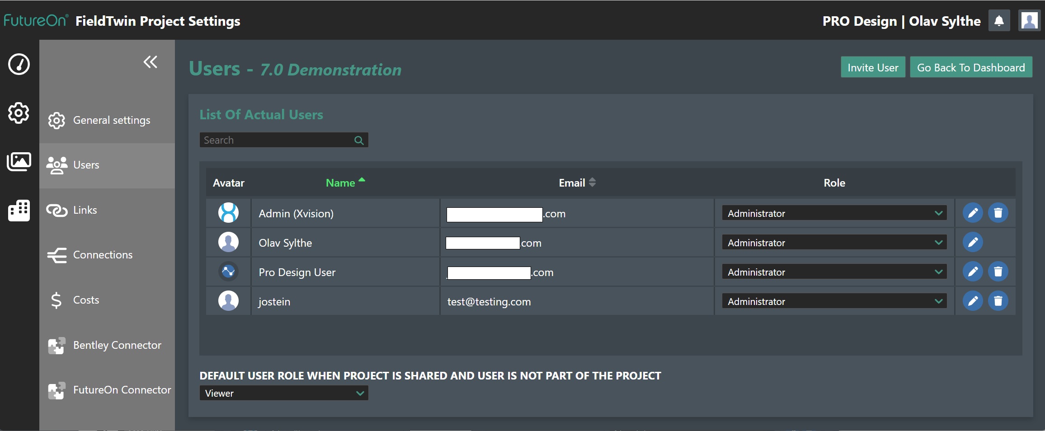This screenshot has width=1045, height=431.
Task: Open default user role Viewer dropdown
Action: tap(284, 393)
